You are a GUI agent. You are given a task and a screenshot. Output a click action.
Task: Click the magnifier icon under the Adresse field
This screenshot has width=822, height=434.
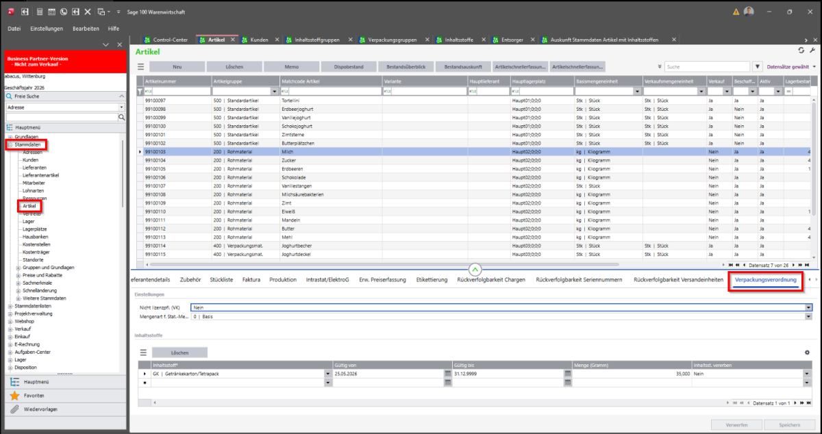click(x=123, y=117)
